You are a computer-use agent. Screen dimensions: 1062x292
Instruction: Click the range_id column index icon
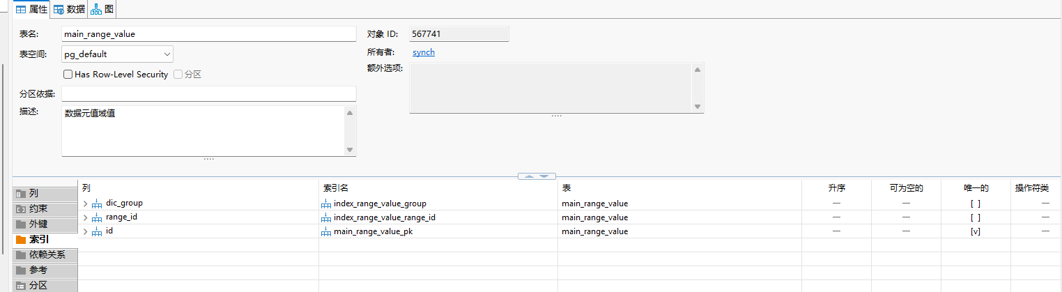(x=97, y=217)
